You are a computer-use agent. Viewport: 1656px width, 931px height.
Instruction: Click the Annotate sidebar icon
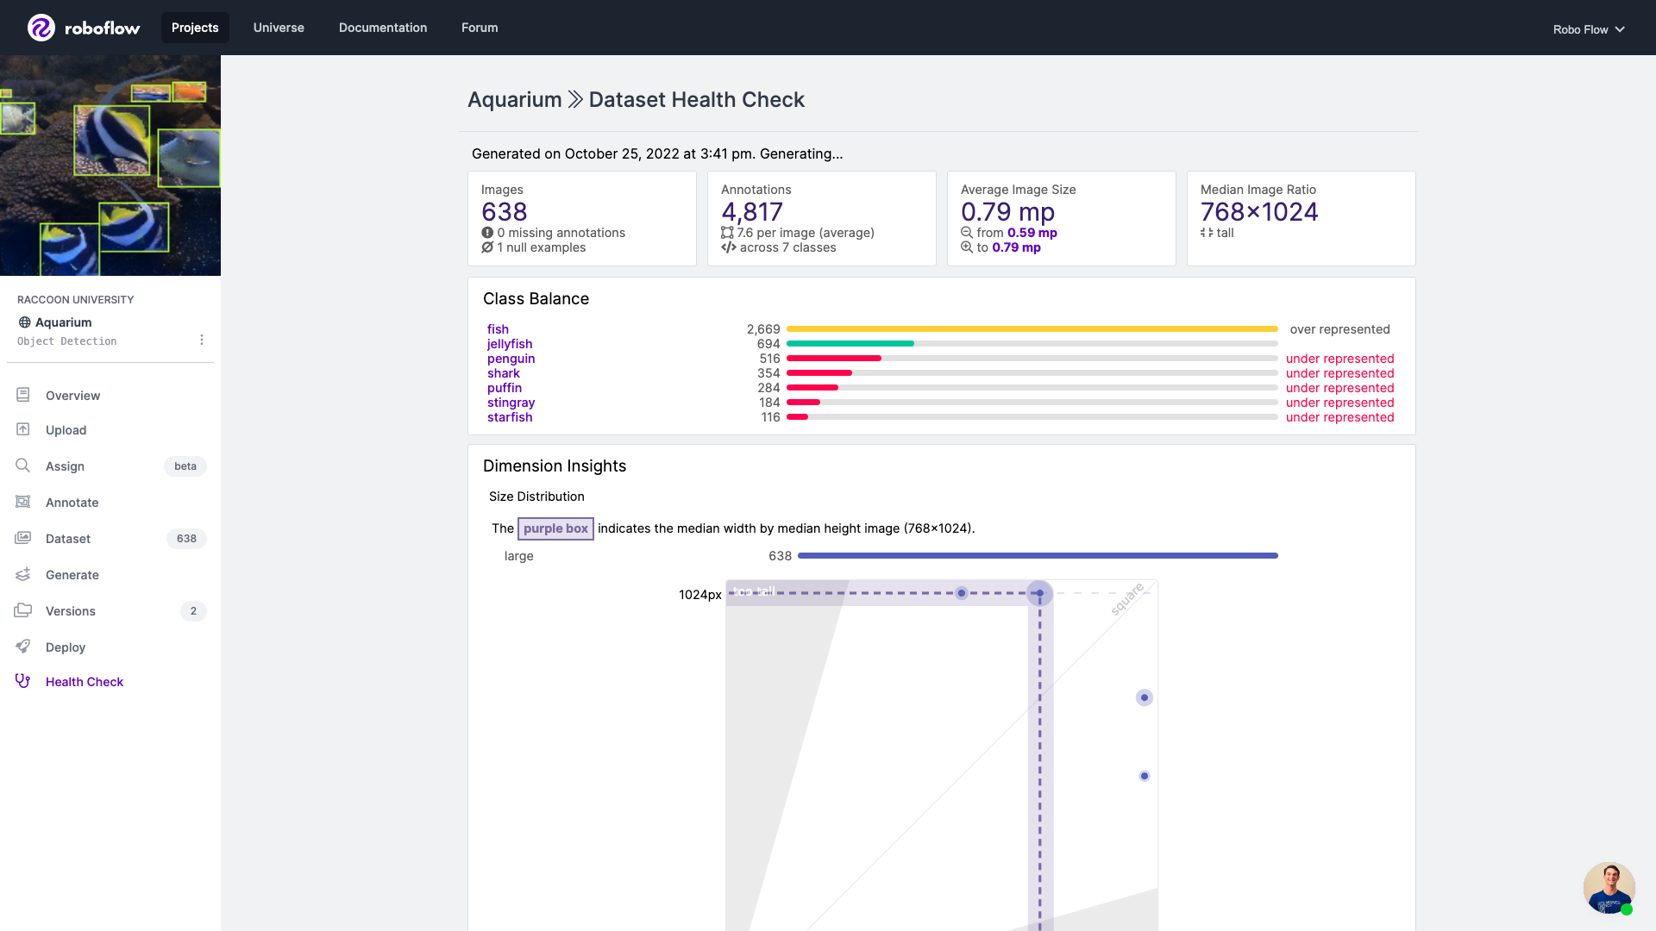23,502
